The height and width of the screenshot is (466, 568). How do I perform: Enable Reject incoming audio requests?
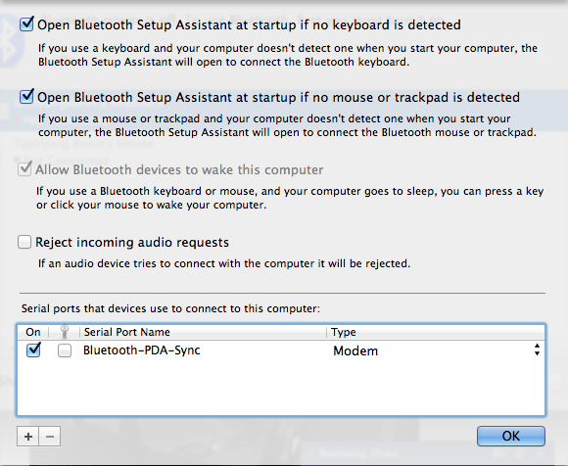24,242
